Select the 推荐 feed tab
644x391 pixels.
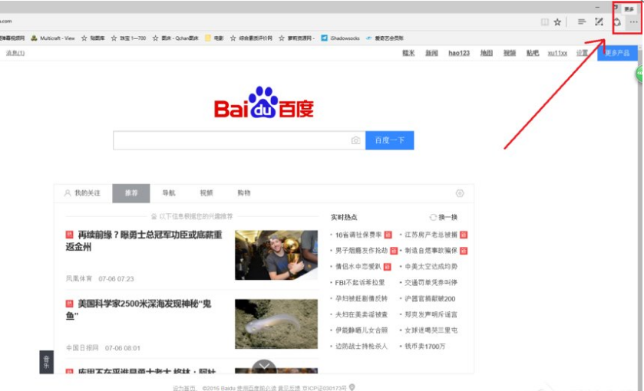pyautogui.click(x=131, y=193)
